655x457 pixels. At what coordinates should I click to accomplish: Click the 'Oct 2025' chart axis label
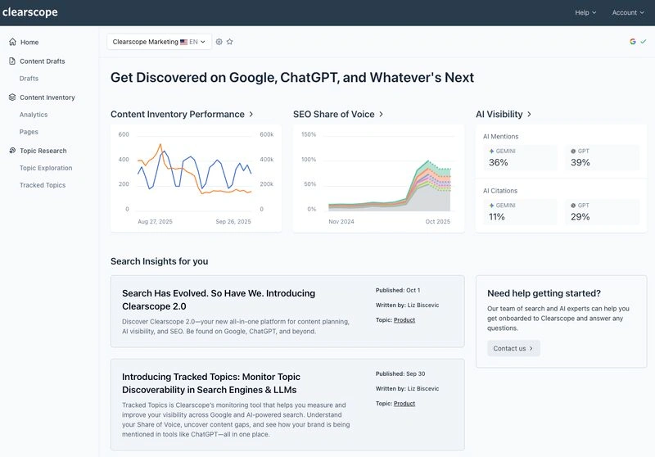(438, 222)
